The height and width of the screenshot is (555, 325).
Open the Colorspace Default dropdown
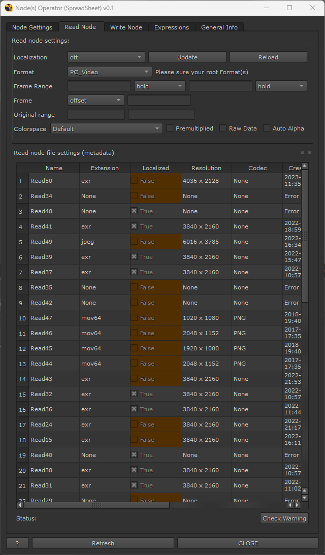pos(106,129)
